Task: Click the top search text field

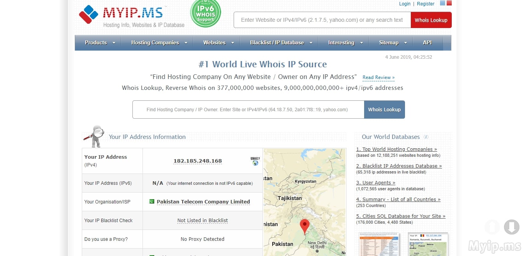Action: tap(322, 20)
